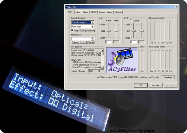Click the second DRC slider handle
The image size is (187, 133).
click(x=141, y=31)
